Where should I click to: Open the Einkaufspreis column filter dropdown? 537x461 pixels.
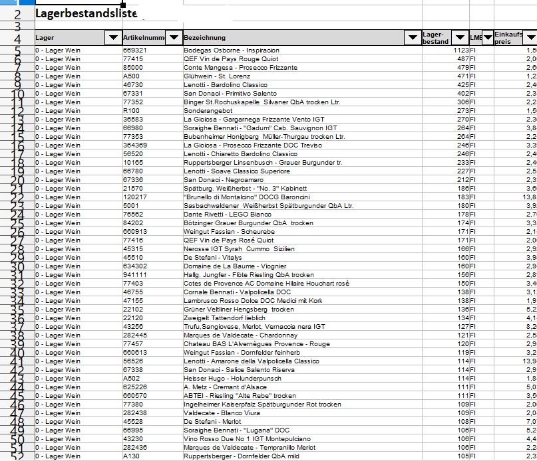[531, 38]
